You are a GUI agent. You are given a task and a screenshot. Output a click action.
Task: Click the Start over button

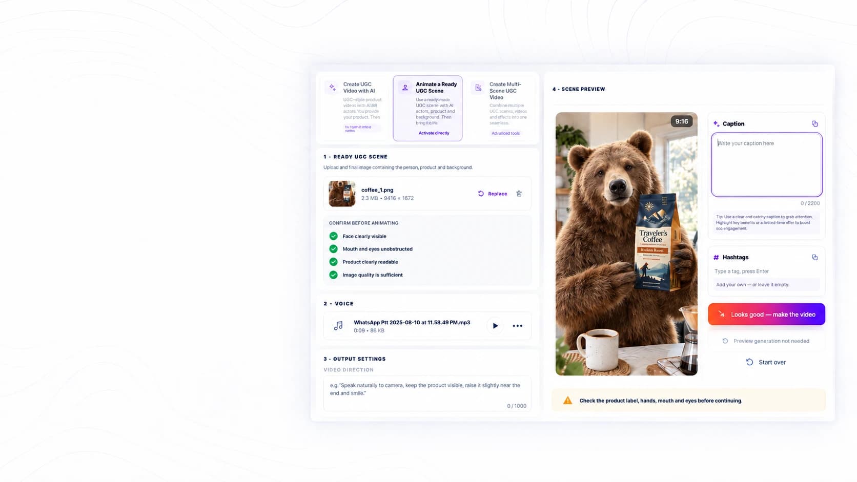[766, 362]
